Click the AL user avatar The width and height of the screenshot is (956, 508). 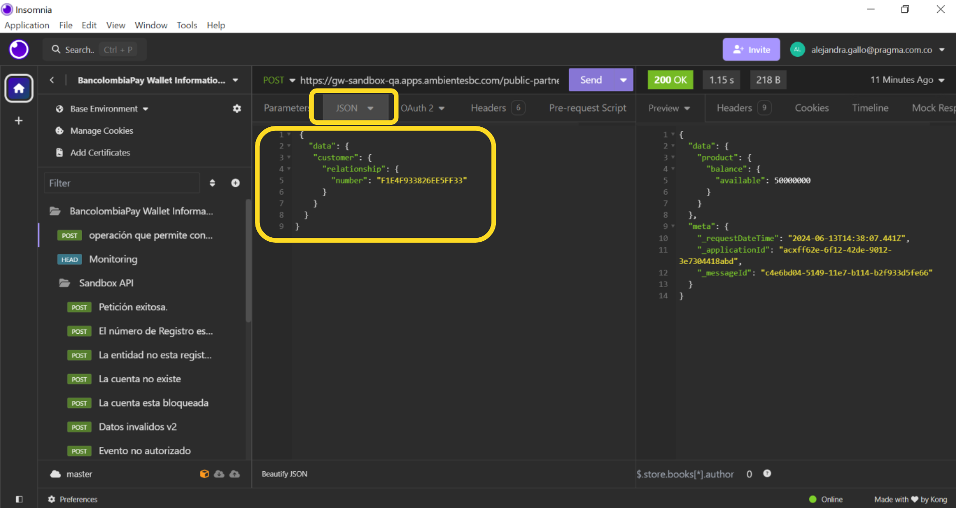tap(798, 50)
